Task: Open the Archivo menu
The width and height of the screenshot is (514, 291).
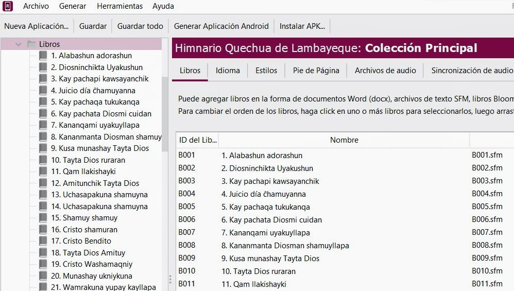Action: tap(36, 6)
